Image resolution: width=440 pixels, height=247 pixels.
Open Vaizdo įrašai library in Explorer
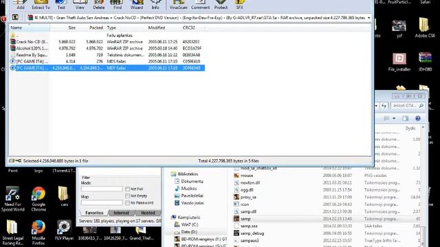pyautogui.click(x=189, y=203)
